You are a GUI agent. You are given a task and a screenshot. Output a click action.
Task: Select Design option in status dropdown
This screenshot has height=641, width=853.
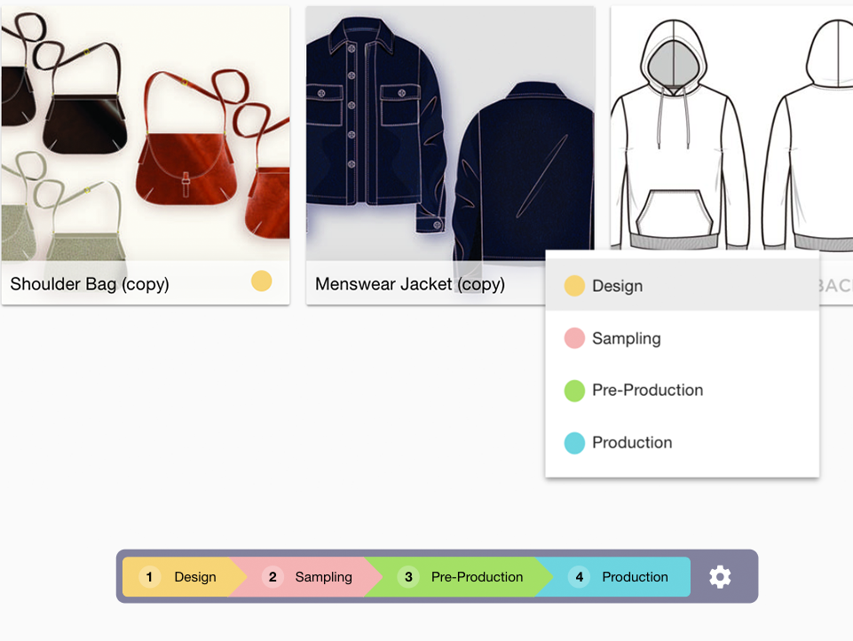pos(683,286)
